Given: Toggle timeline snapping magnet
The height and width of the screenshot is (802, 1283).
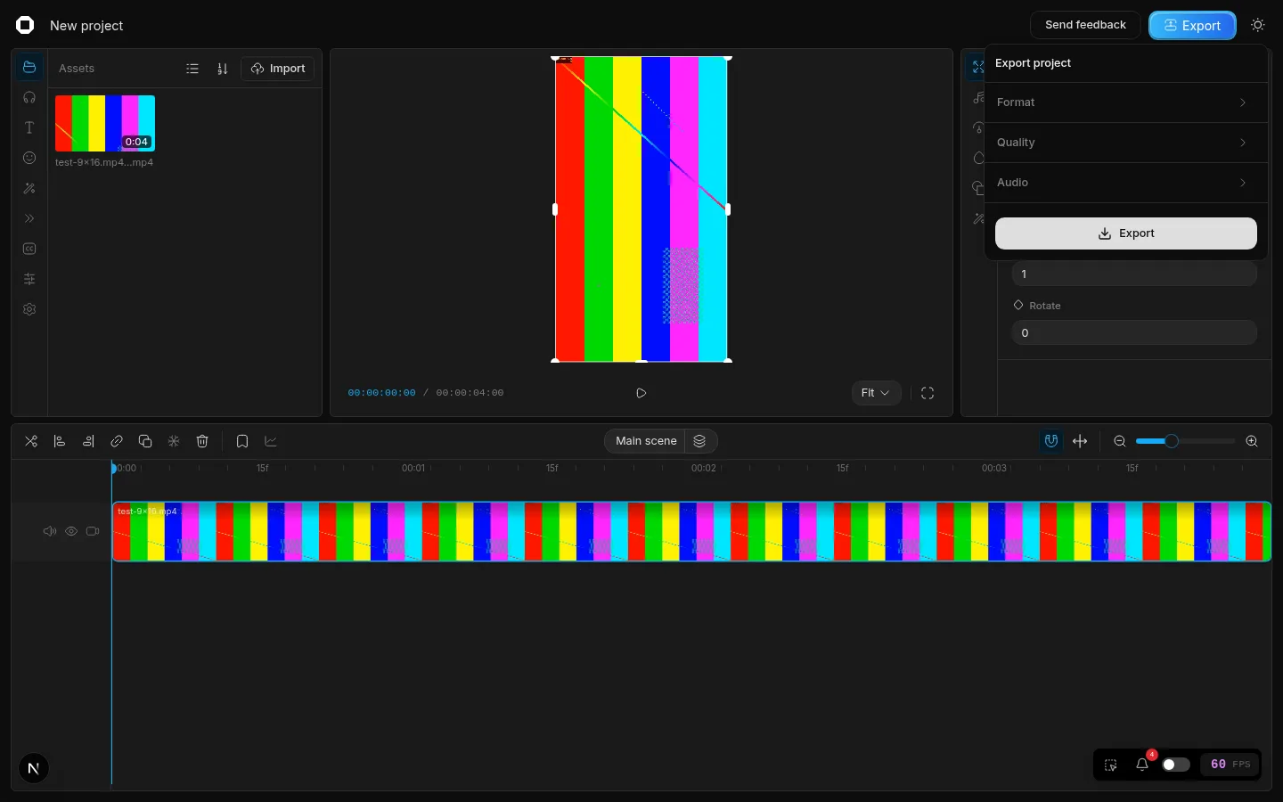Looking at the screenshot, I should pyautogui.click(x=1051, y=441).
